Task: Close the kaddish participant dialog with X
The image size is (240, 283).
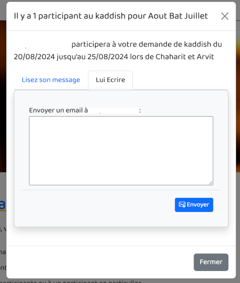Action: tap(225, 16)
